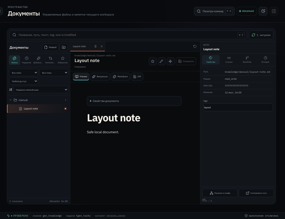Image resolution: width=285 pixels, height=219 pixels.
Task: Click 'gen_knowledge' in status bar
Action: [x=52, y=216]
